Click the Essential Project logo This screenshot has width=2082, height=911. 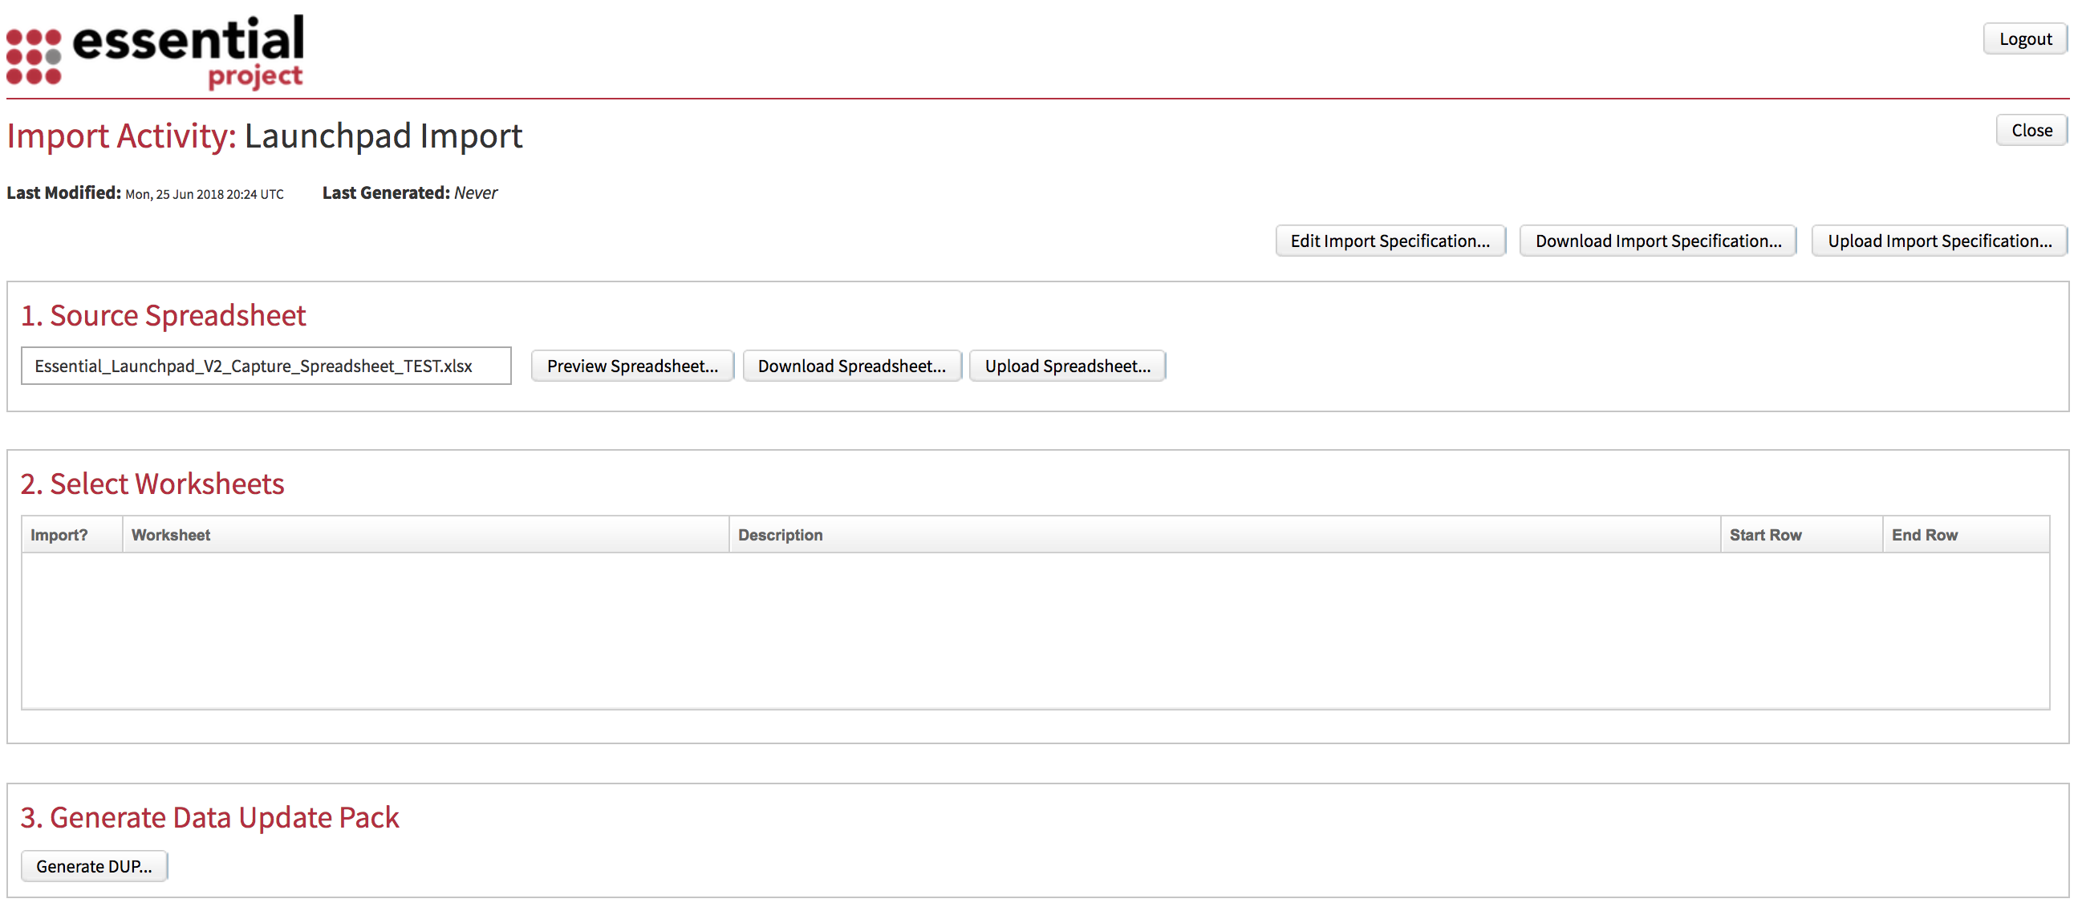coord(155,51)
